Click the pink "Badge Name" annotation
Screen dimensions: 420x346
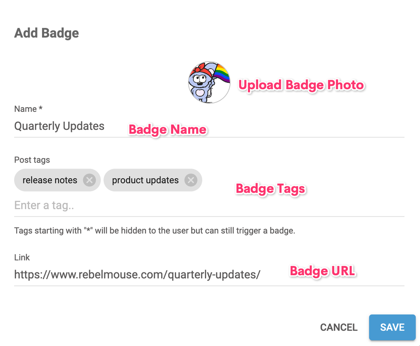(x=168, y=129)
